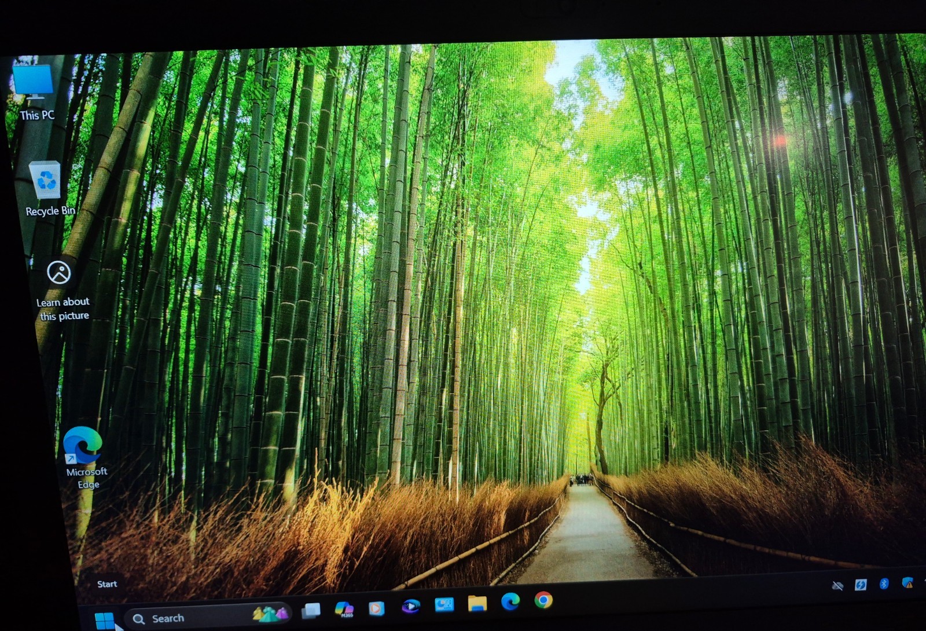Open the Bluetooth tray icon
This screenshot has height=631, width=926.
click(884, 584)
